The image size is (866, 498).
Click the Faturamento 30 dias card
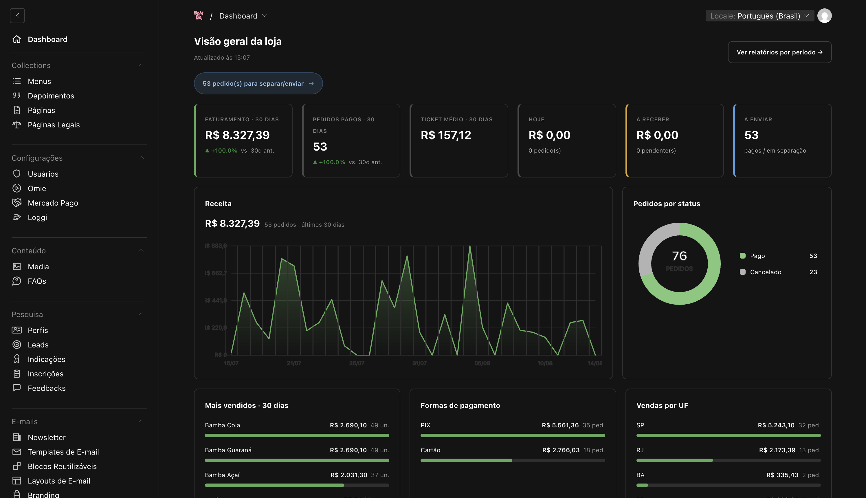tap(243, 141)
